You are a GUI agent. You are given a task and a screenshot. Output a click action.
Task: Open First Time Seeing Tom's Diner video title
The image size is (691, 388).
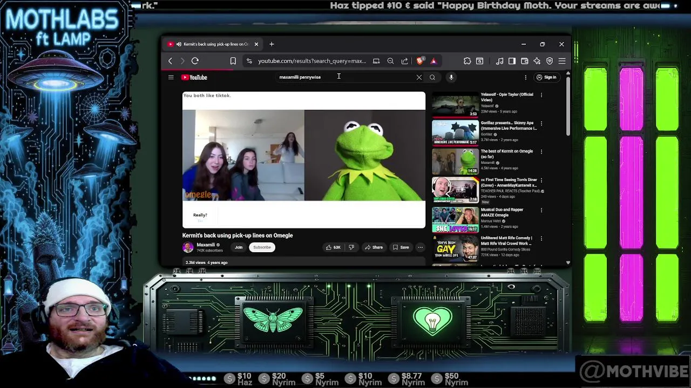coord(509,183)
